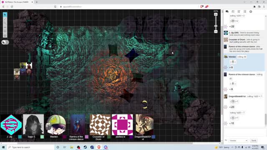Open the Journal tab in sidebar

[x=233, y=12]
